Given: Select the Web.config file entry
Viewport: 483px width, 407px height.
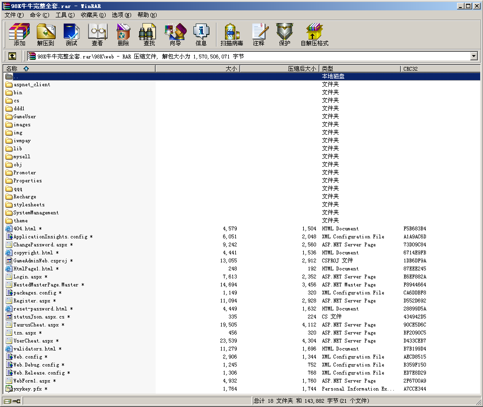Looking at the screenshot, I should pyautogui.click(x=27, y=357).
